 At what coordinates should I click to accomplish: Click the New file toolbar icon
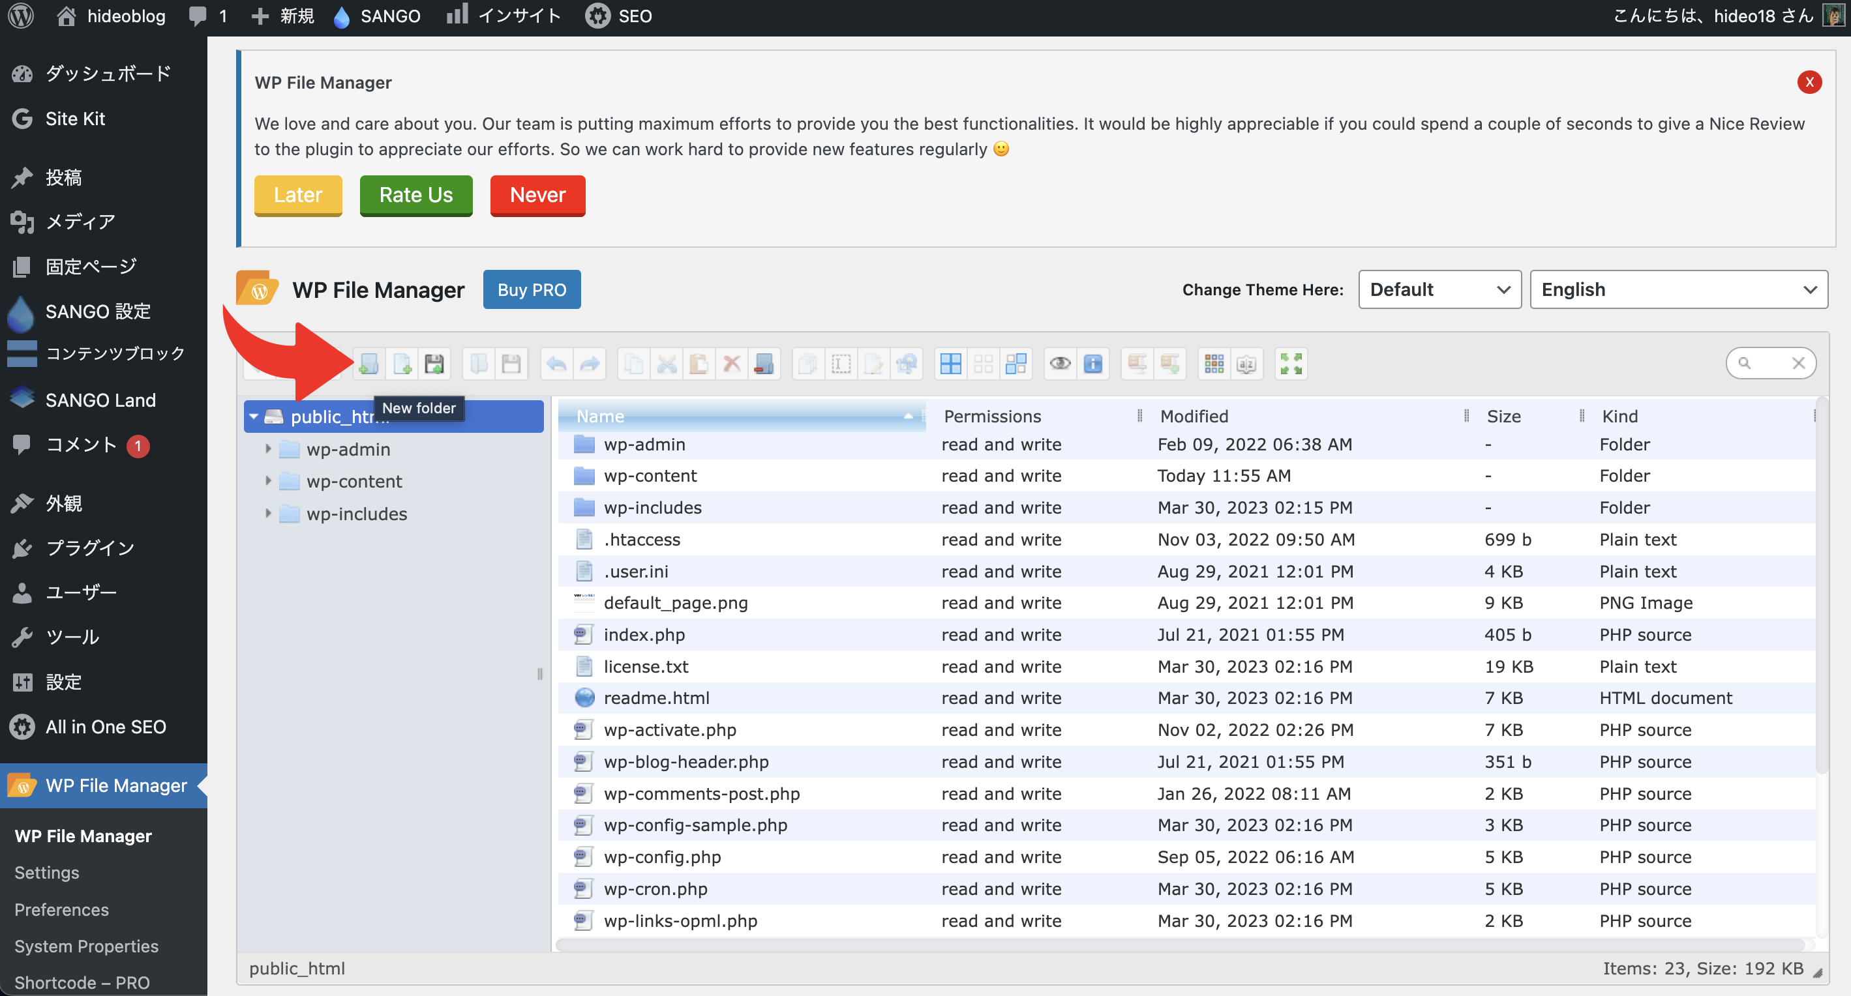(x=402, y=364)
